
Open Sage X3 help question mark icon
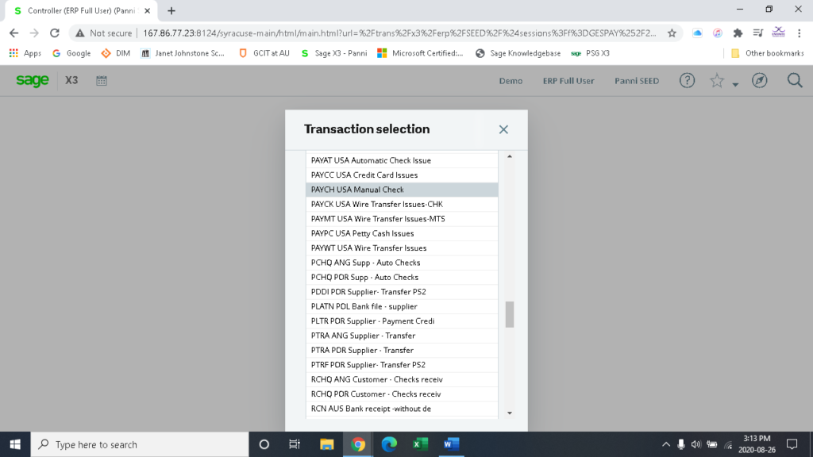[x=687, y=80]
